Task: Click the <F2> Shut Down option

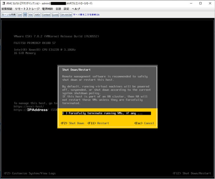Action: 72,123
